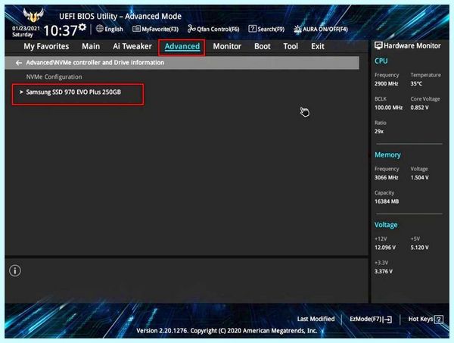Click the Memory section heading
This screenshot has height=343, width=454.
coord(387,155)
